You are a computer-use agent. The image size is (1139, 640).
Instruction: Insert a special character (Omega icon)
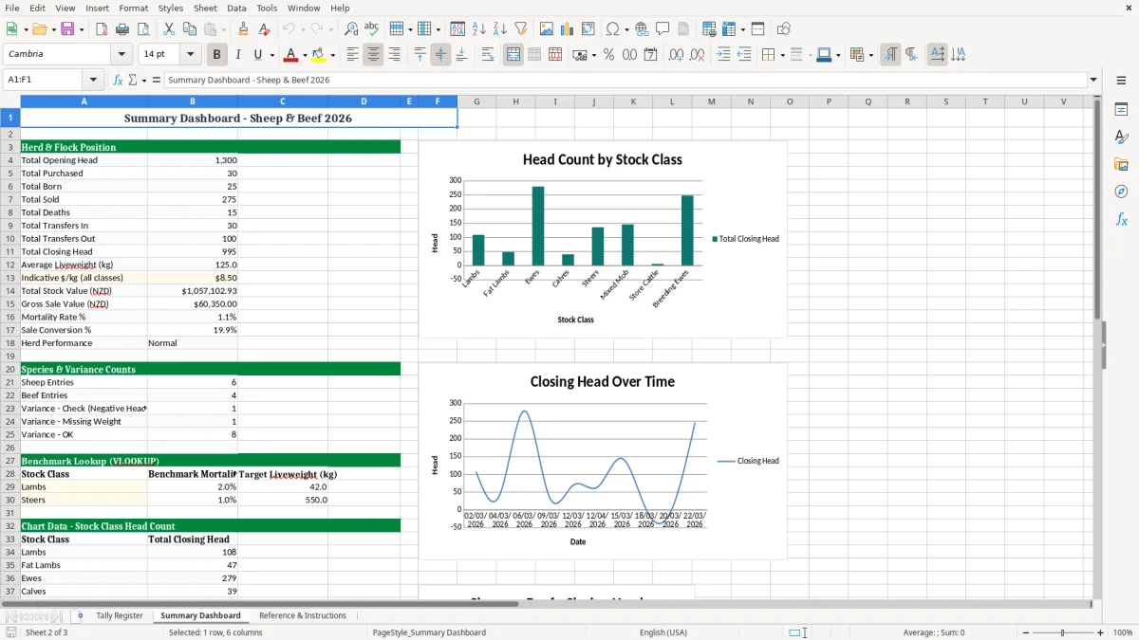pyautogui.click(x=612, y=29)
